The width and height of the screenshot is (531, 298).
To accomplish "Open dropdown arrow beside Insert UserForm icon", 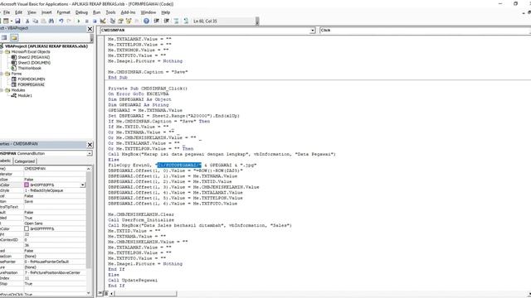I will click(11, 21).
